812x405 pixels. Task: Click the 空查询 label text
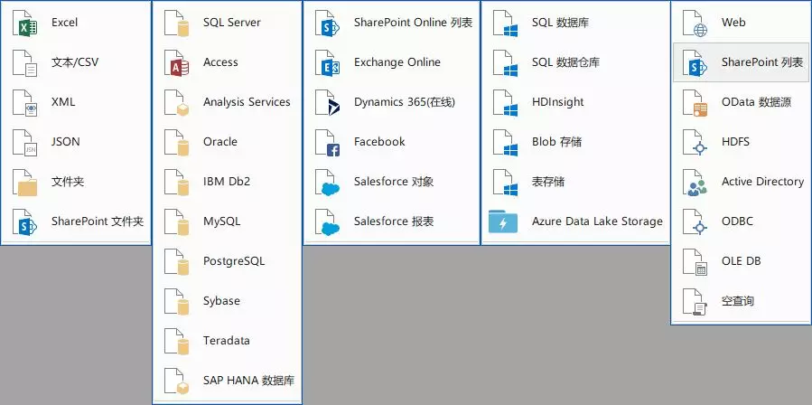pyautogui.click(x=738, y=301)
